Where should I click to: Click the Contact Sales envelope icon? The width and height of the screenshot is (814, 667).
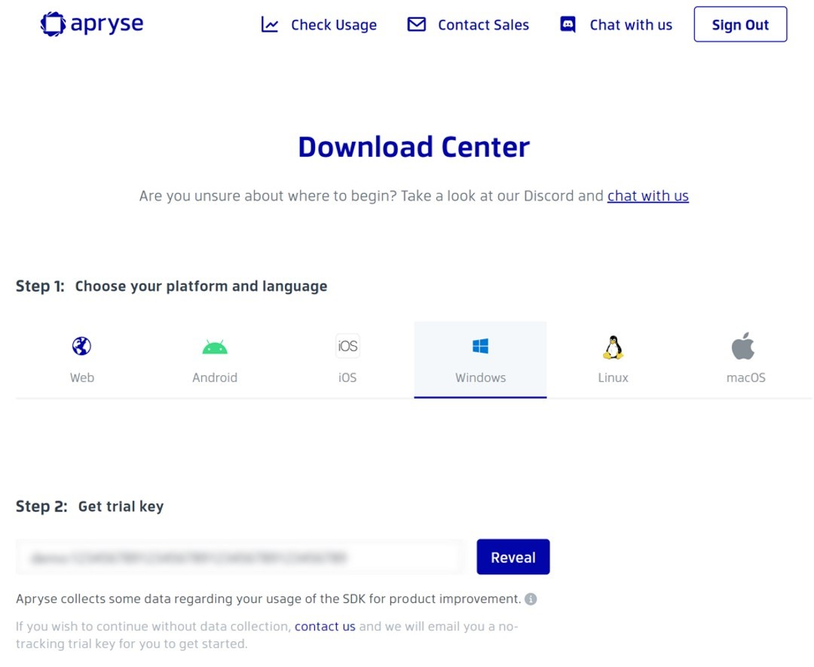416,24
